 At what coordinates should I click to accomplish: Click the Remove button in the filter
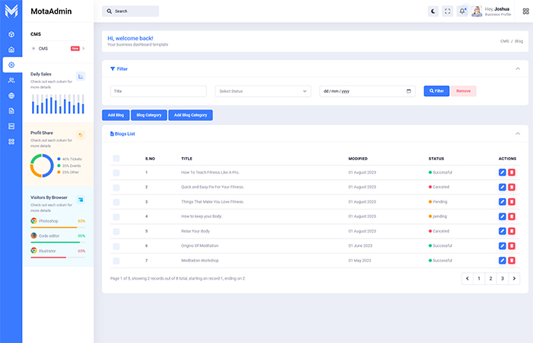pos(464,91)
